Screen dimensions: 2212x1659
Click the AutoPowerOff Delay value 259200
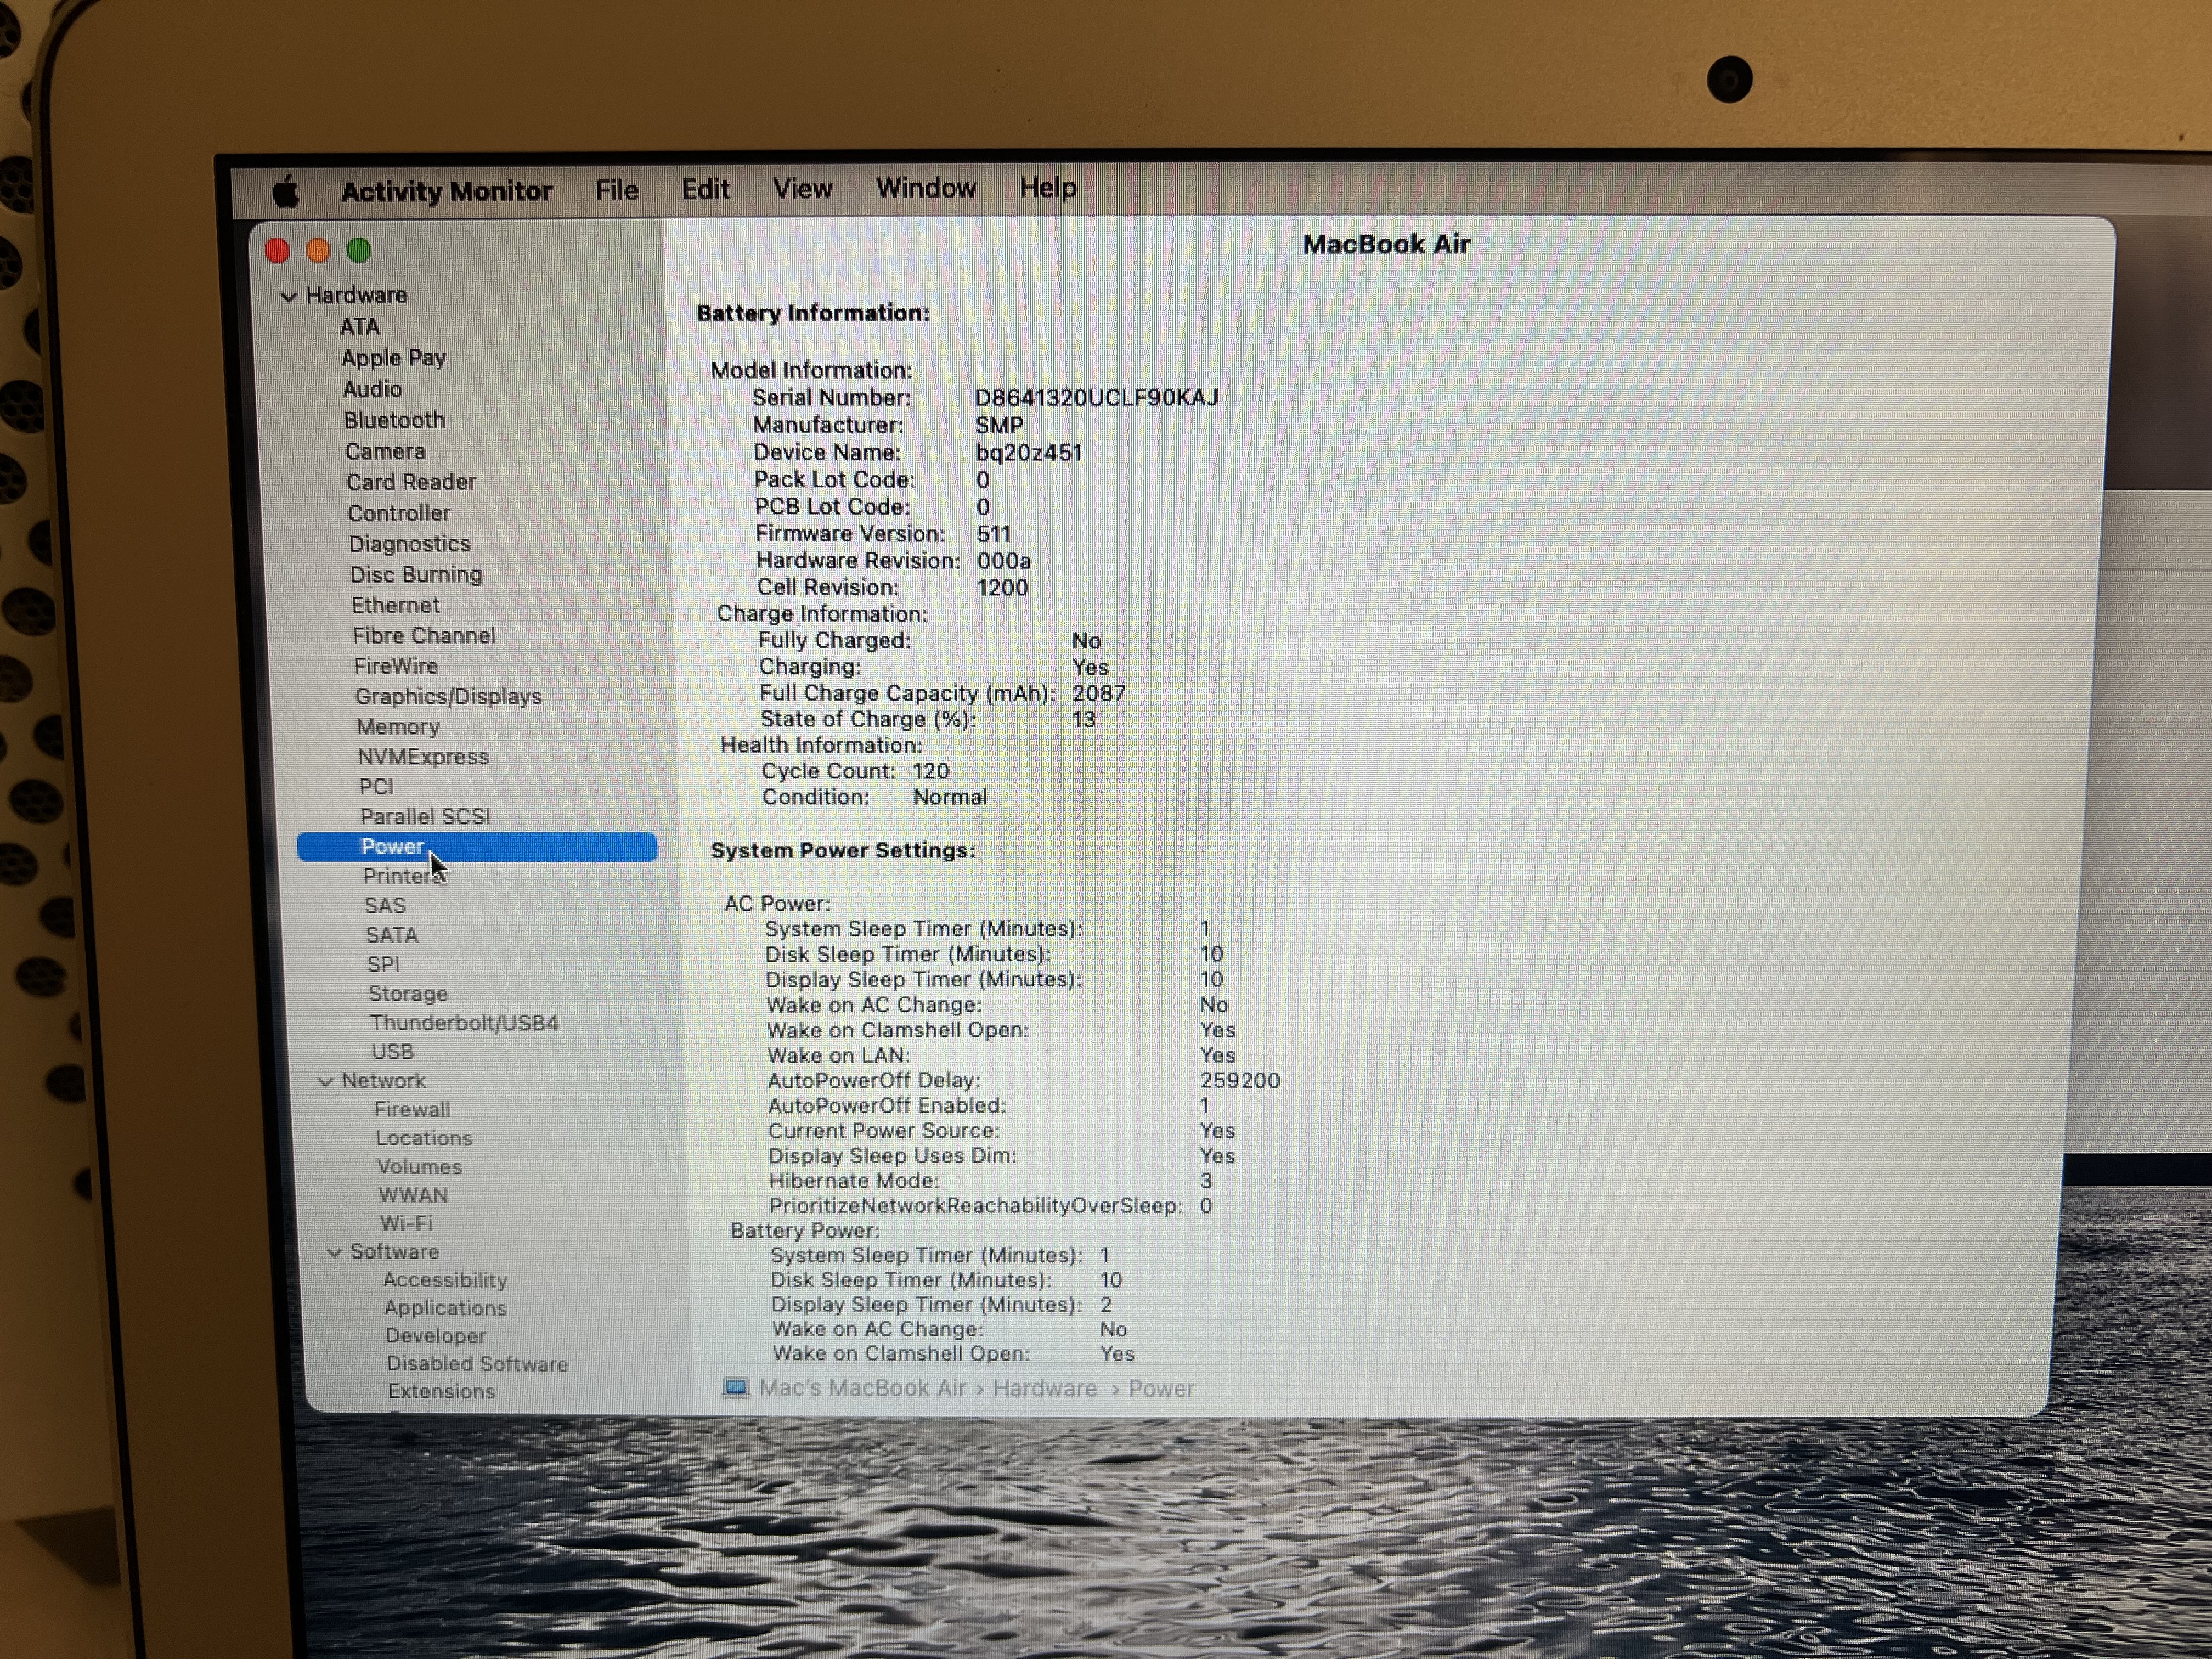(x=1239, y=1081)
